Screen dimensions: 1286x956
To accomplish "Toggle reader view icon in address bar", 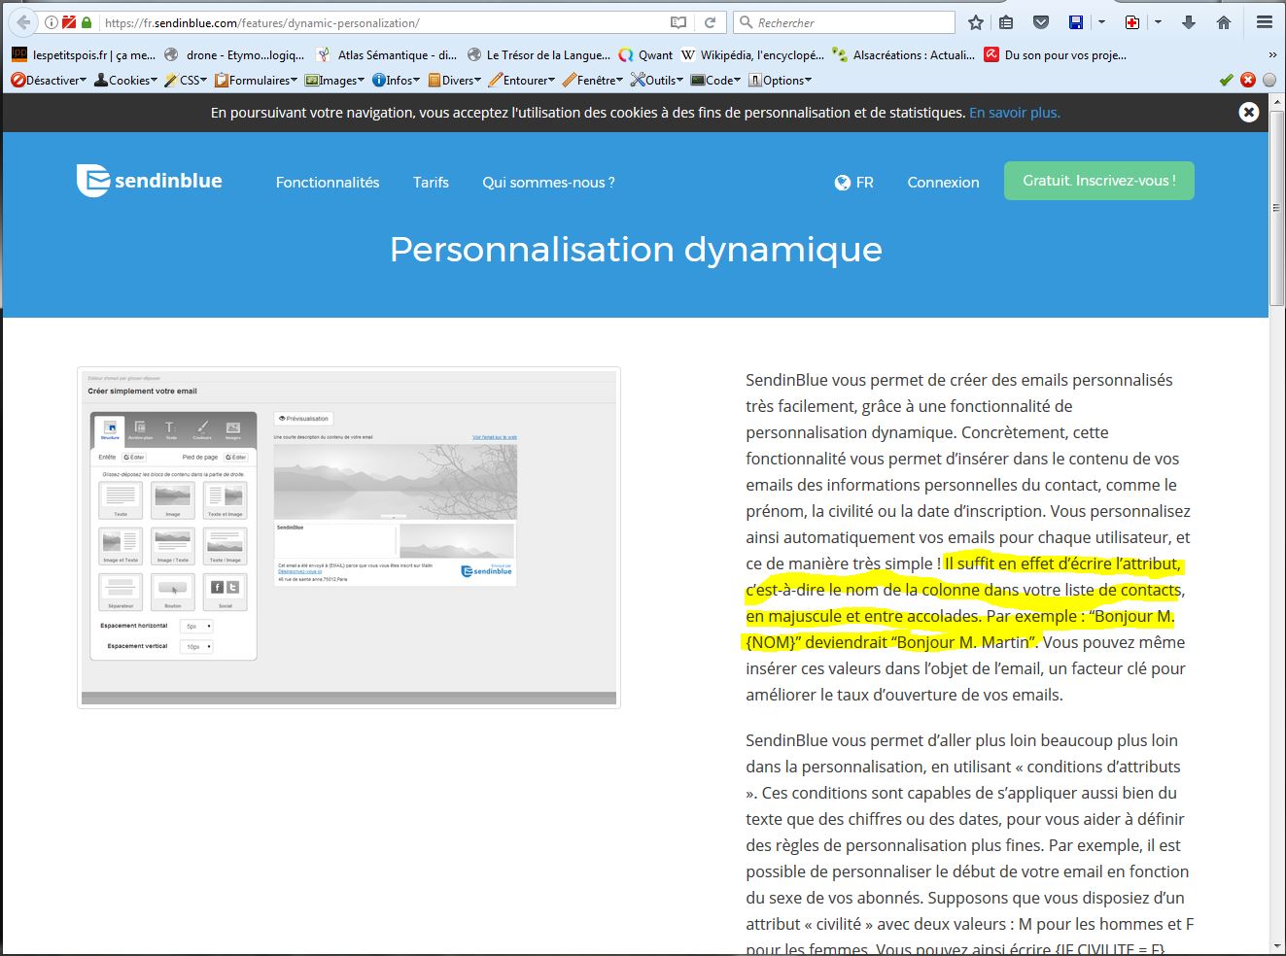I will click(678, 22).
